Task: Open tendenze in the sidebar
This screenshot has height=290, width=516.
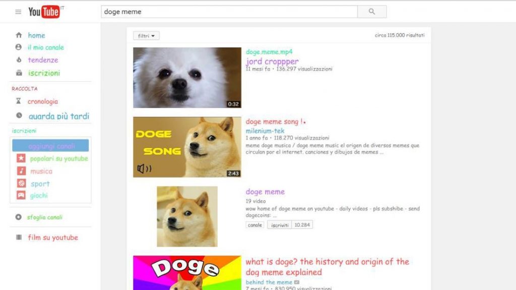Action: [43, 60]
